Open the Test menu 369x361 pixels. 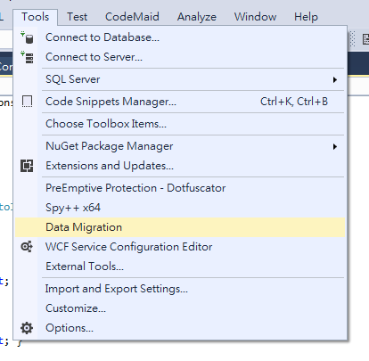coord(77,17)
